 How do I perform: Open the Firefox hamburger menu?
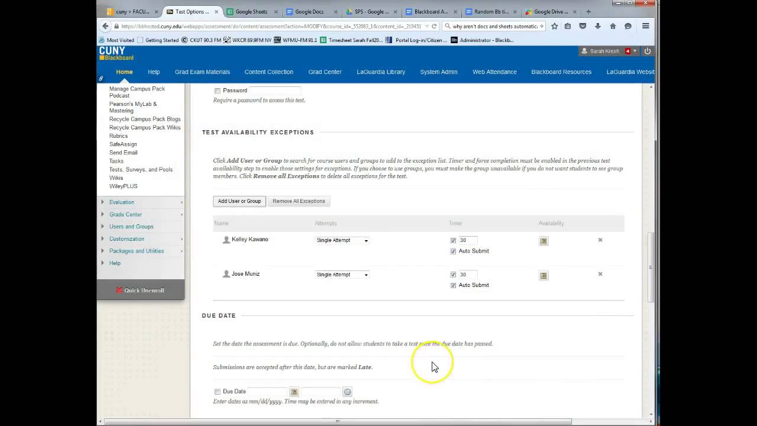click(x=646, y=26)
